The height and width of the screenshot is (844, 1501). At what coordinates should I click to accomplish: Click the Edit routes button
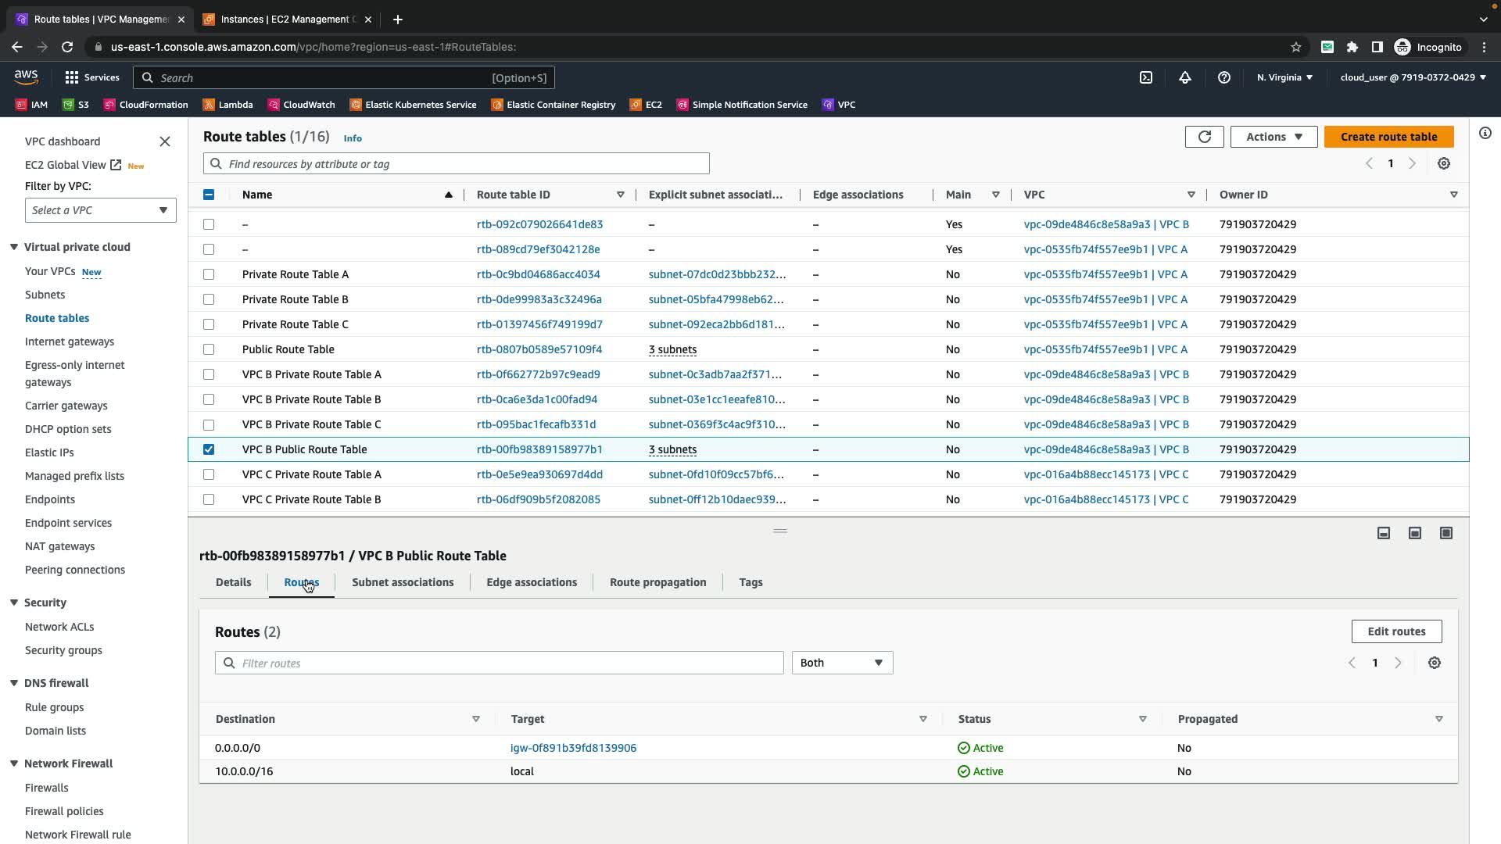click(x=1396, y=631)
